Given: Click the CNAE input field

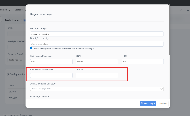Looking at the screenshot, I should click(x=97, y=61).
